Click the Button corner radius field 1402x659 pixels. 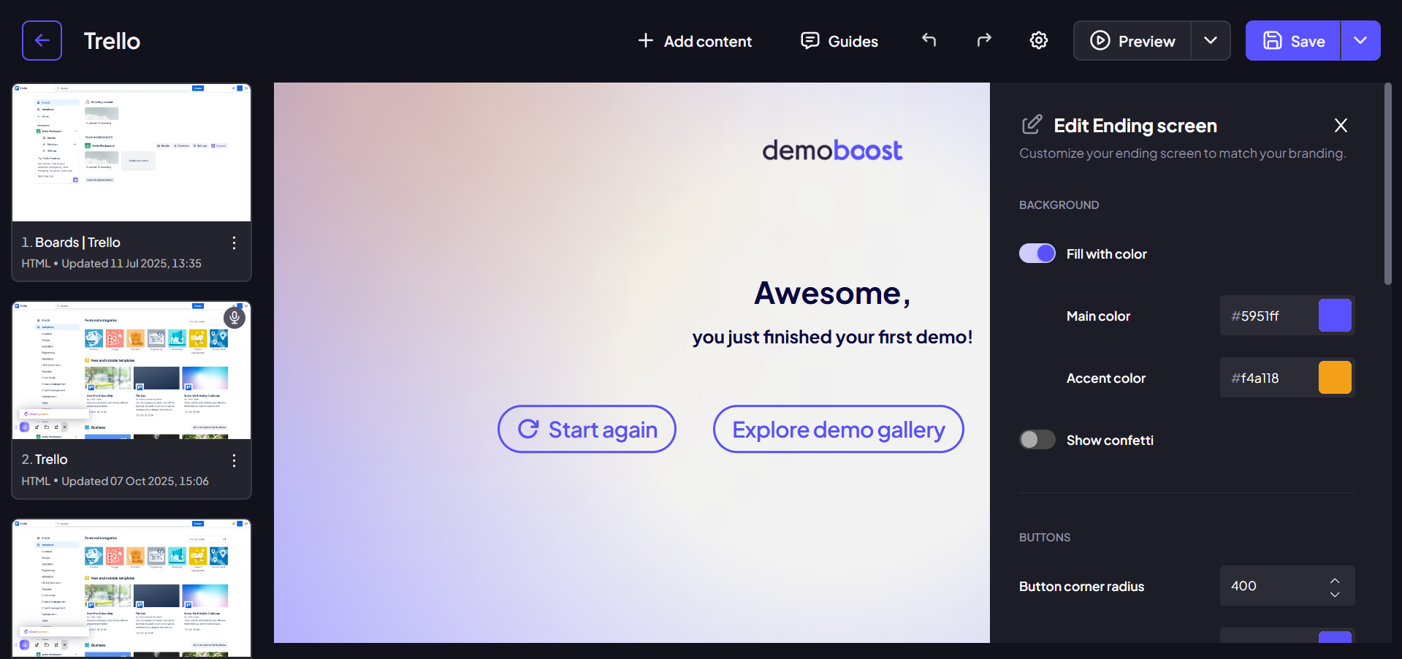[x=1287, y=586]
